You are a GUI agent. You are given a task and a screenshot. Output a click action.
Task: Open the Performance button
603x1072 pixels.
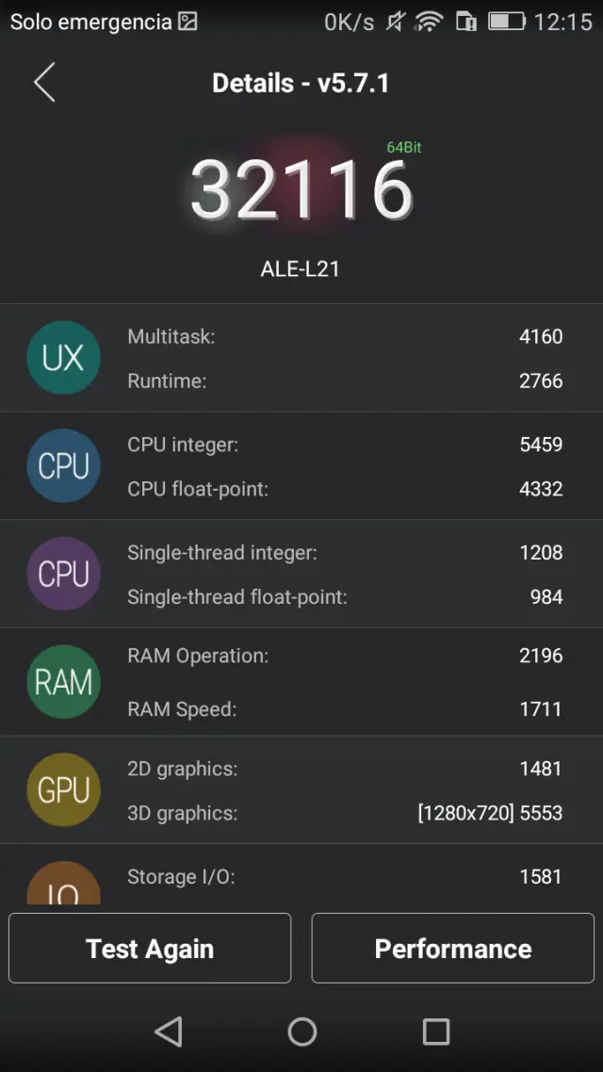452,949
